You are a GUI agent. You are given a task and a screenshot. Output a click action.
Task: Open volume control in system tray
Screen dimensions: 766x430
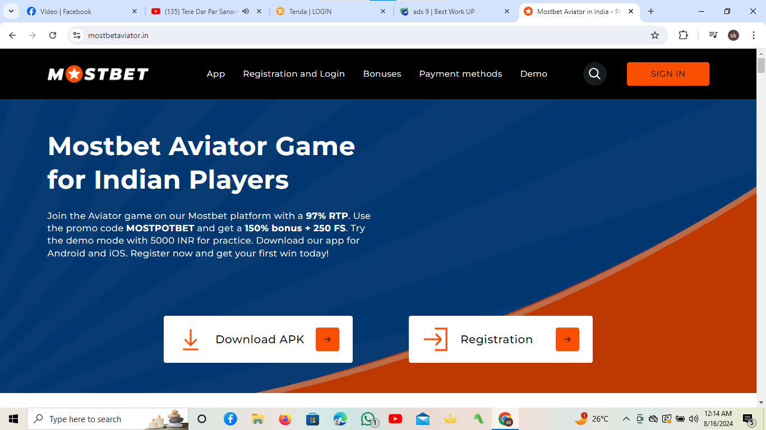694,419
